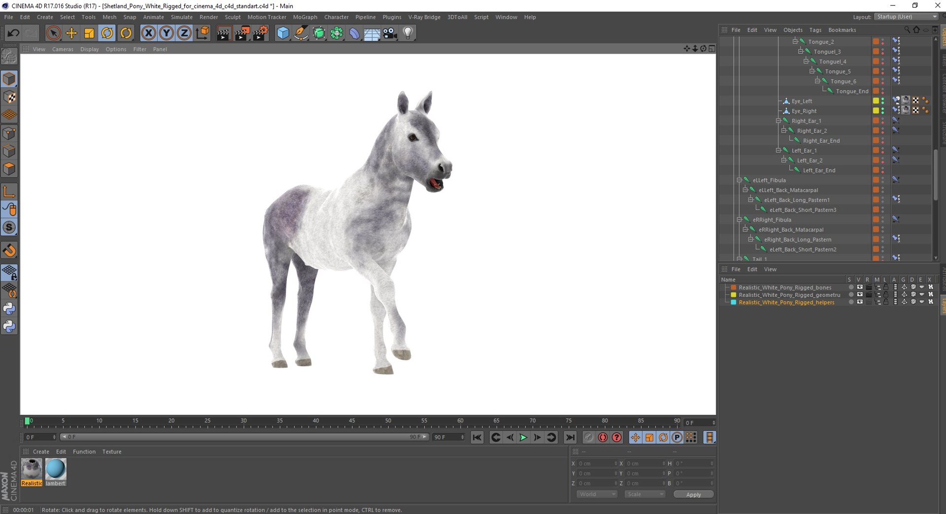The width and height of the screenshot is (946, 514).
Task: Toggle Position keyframe recording
Action: [636, 437]
